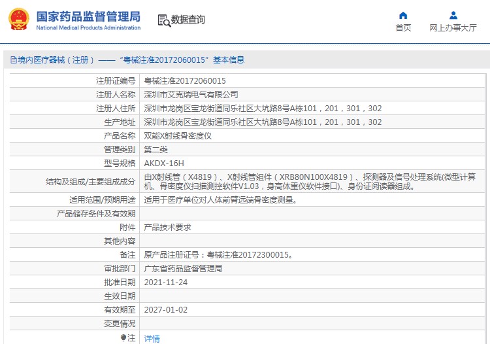
Task: Click the 注册证编号 label
Action: pos(116,81)
